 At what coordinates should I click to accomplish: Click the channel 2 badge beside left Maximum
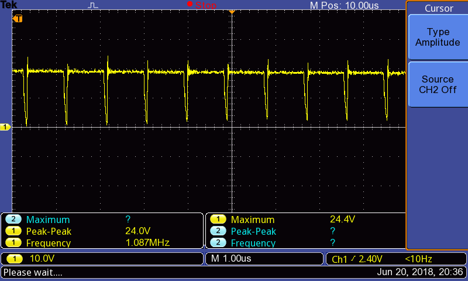(x=13, y=219)
